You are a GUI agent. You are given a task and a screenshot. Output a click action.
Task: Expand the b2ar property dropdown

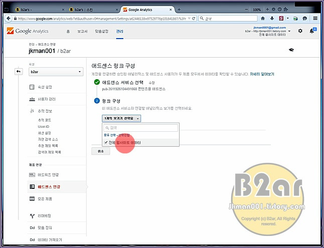56,72
